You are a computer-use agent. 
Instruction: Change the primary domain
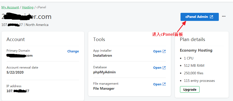(73, 51)
